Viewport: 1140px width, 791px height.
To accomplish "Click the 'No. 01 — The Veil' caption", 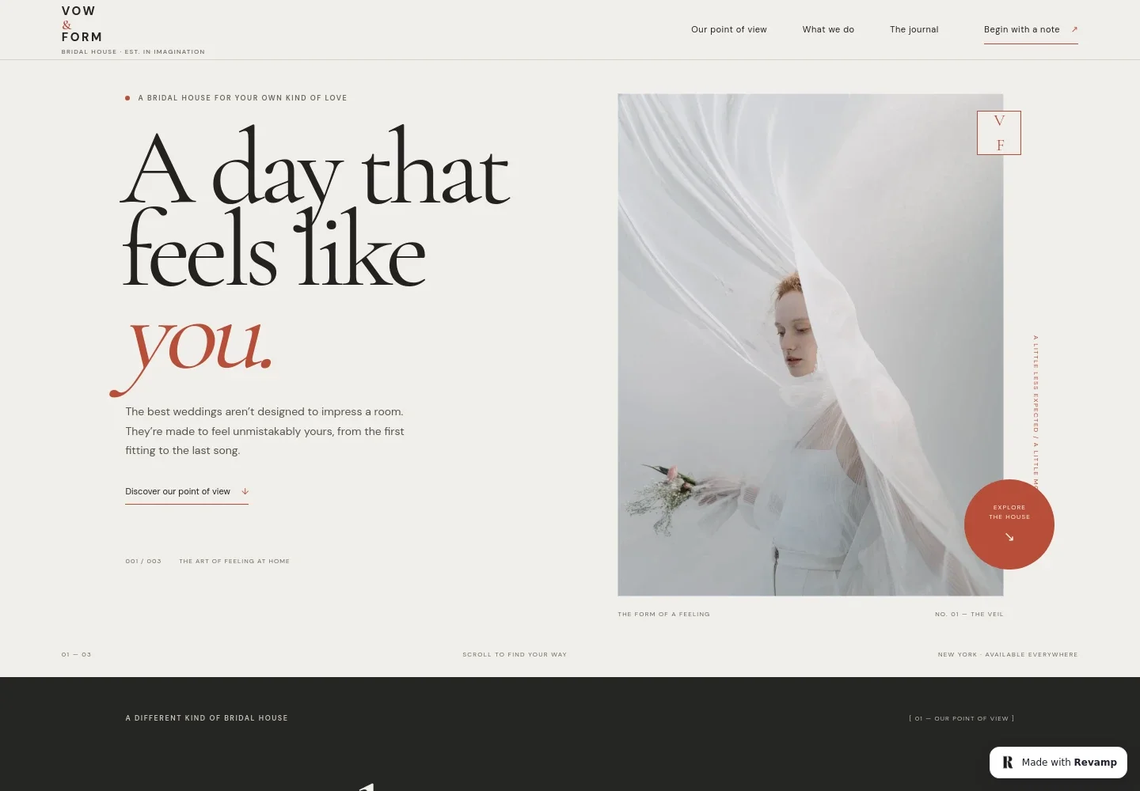I will [x=969, y=615].
